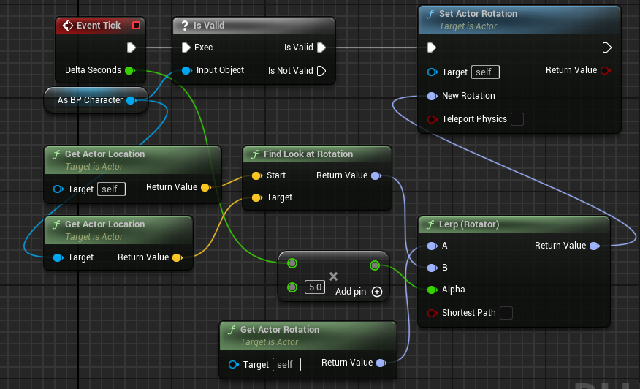Click the Lerp Alpha green input pin
The width and height of the screenshot is (640, 389).
(432, 290)
